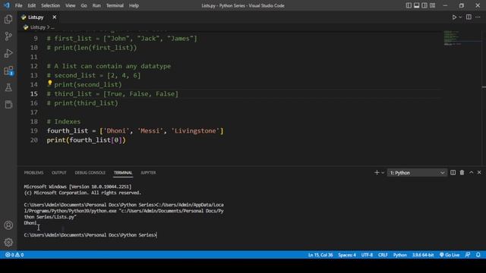
Task: Open the Selection menu
Action: [51, 5]
